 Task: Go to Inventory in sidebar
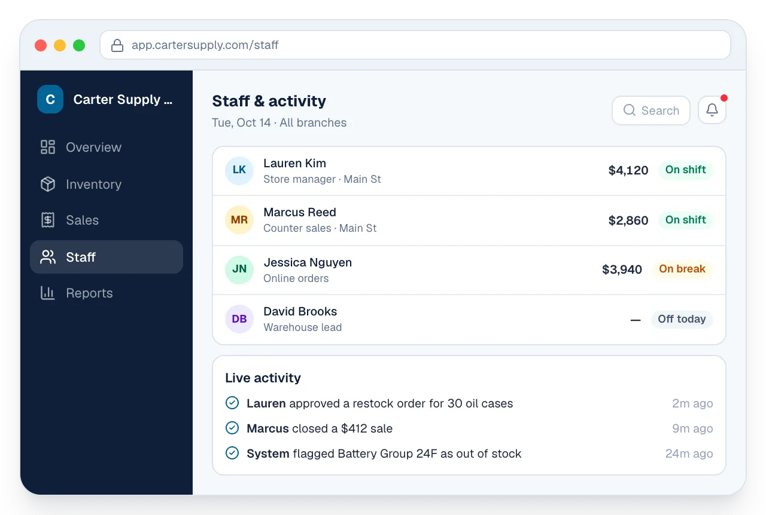(107, 184)
